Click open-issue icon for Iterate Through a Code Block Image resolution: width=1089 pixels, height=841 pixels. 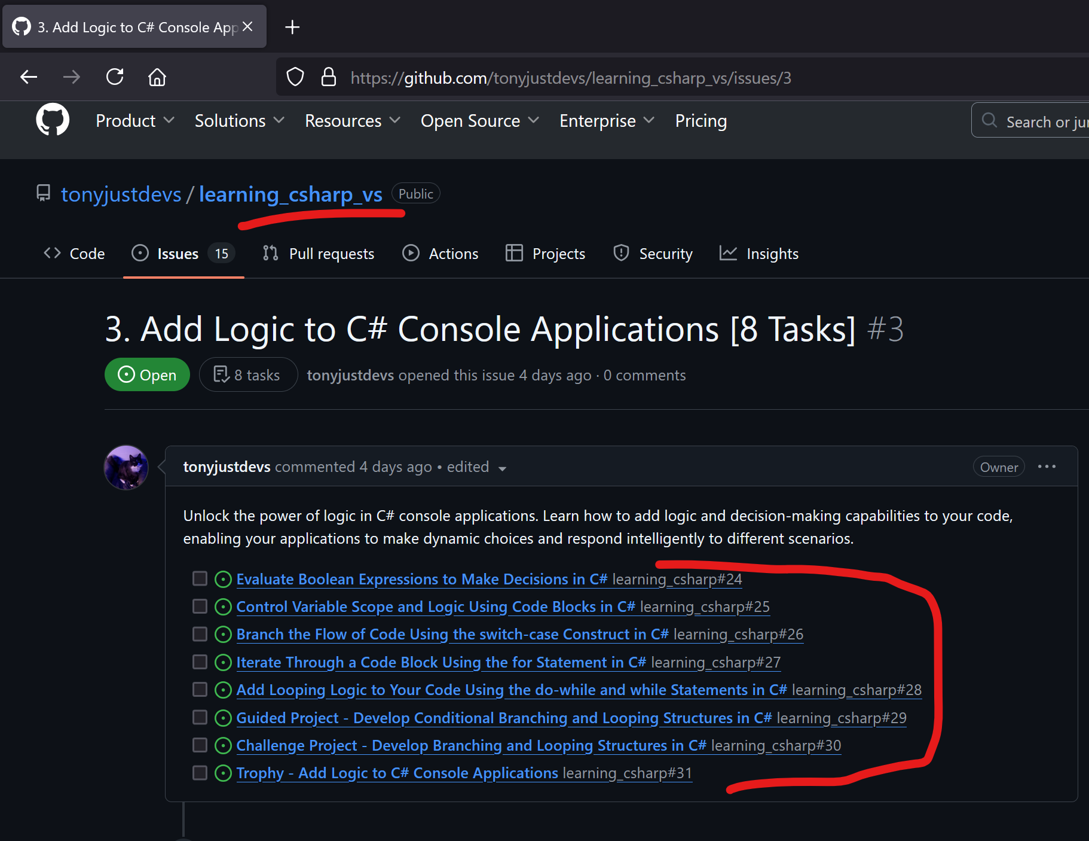pos(223,662)
